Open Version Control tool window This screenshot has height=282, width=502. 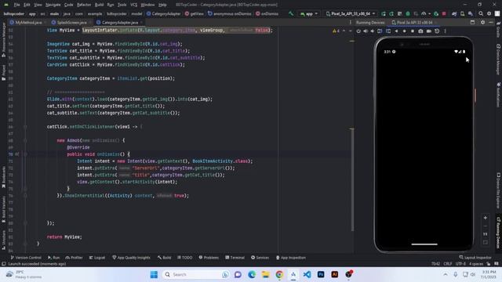tap(26, 258)
